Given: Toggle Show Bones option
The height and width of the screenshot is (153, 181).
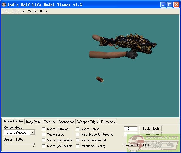Looking at the screenshot, I should pyautogui.click(x=44, y=135).
